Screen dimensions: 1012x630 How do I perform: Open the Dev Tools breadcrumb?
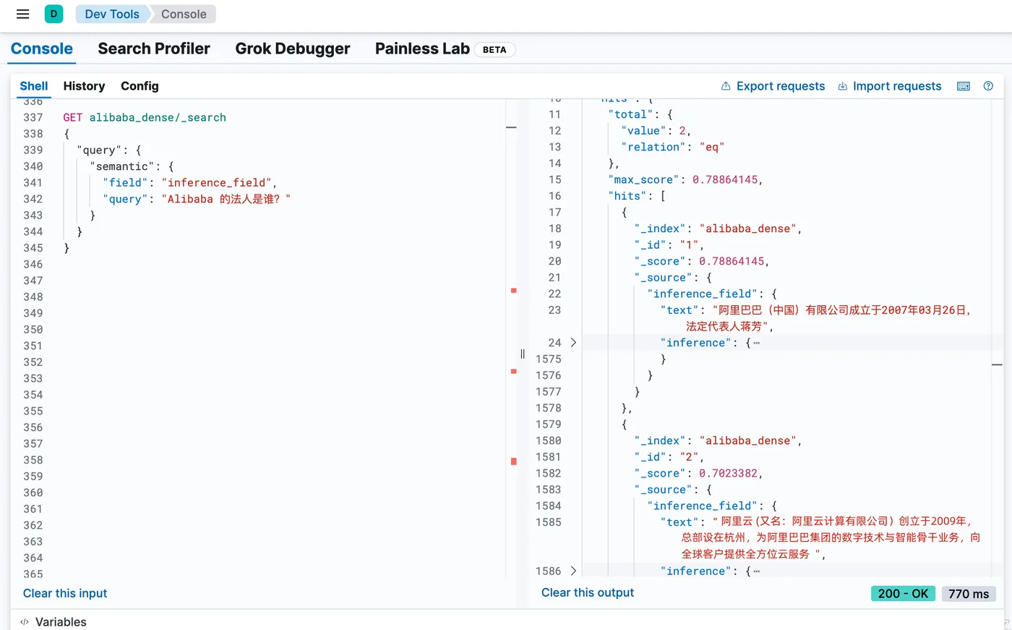(x=111, y=14)
